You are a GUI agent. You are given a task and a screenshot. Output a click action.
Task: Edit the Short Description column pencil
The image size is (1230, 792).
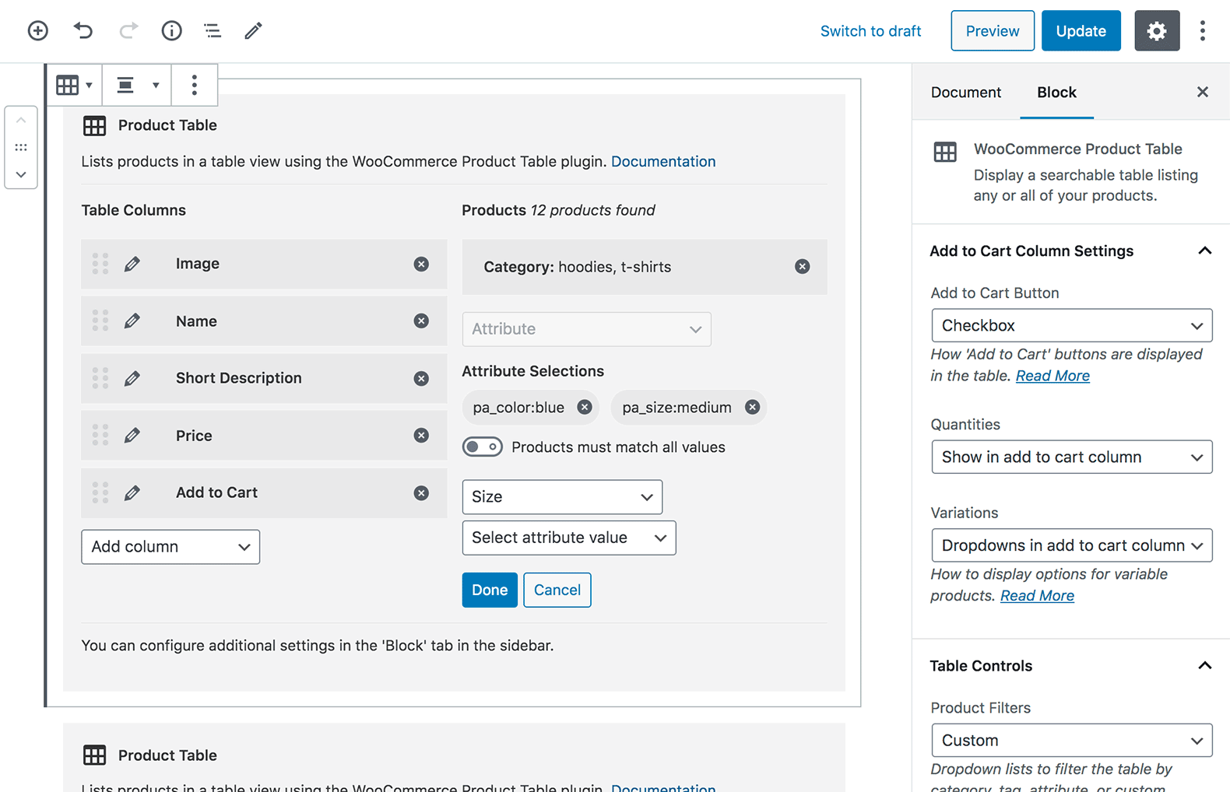[132, 378]
